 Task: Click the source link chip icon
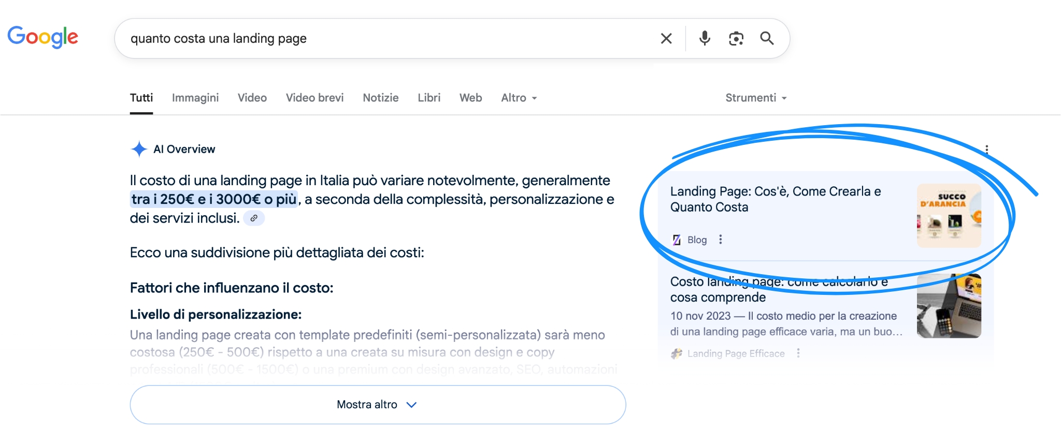coord(254,218)
